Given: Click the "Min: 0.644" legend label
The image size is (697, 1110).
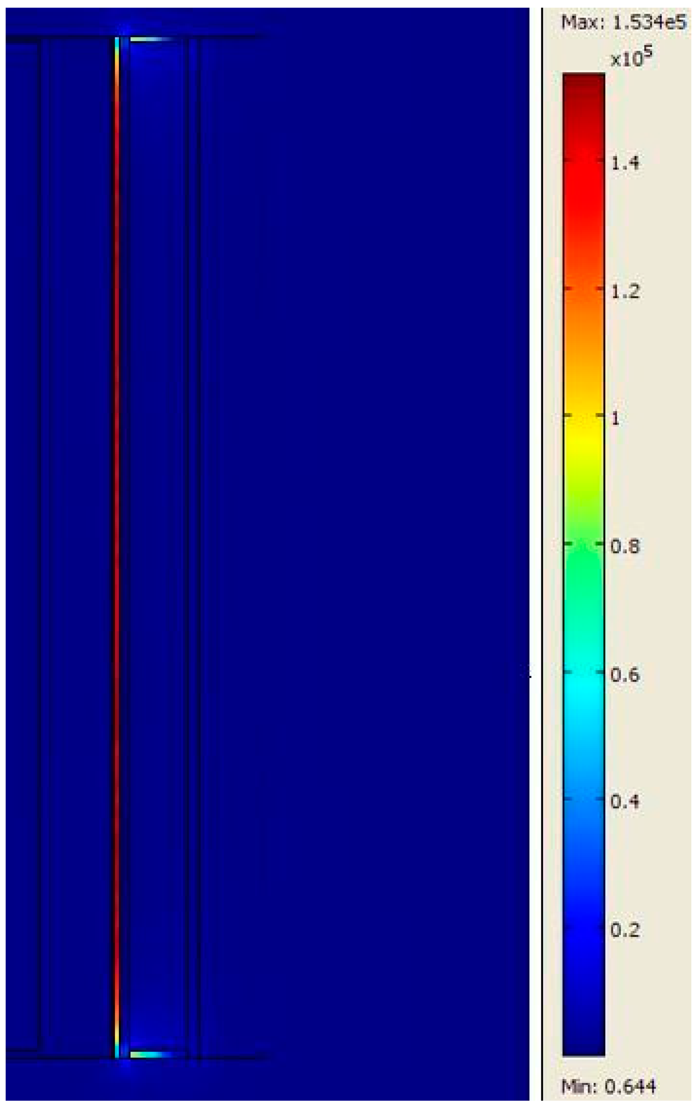Looking at the screenshot, I should pos(608,1087).
